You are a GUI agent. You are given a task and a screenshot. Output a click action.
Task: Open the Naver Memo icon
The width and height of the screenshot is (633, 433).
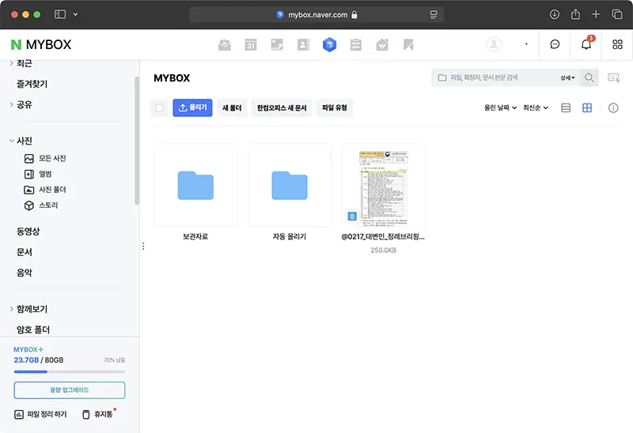pos(277,45)
